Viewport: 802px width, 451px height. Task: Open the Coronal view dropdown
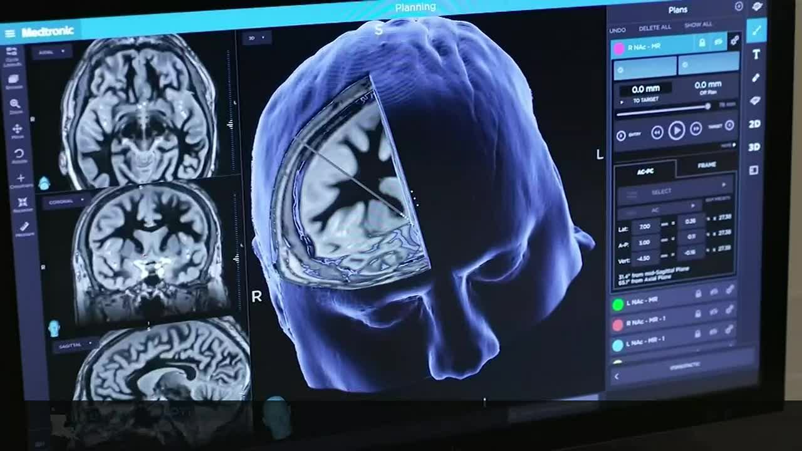[65, 202]
